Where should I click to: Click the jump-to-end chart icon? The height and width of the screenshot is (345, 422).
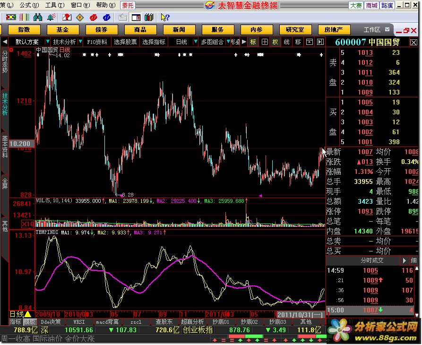tap(320, 42)
